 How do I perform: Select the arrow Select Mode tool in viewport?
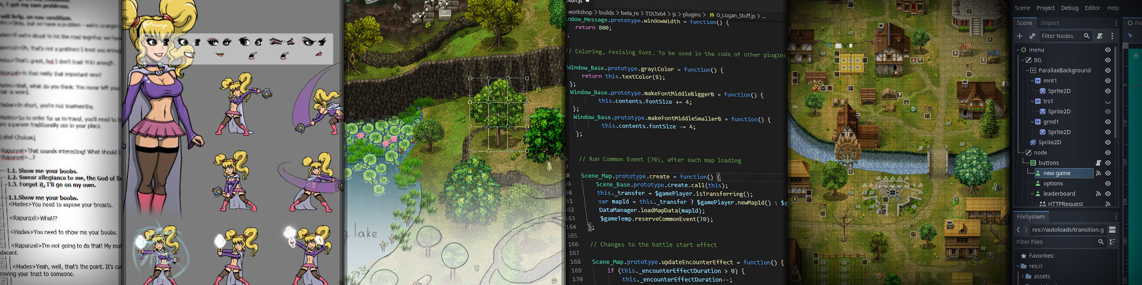coord(1131,36)
